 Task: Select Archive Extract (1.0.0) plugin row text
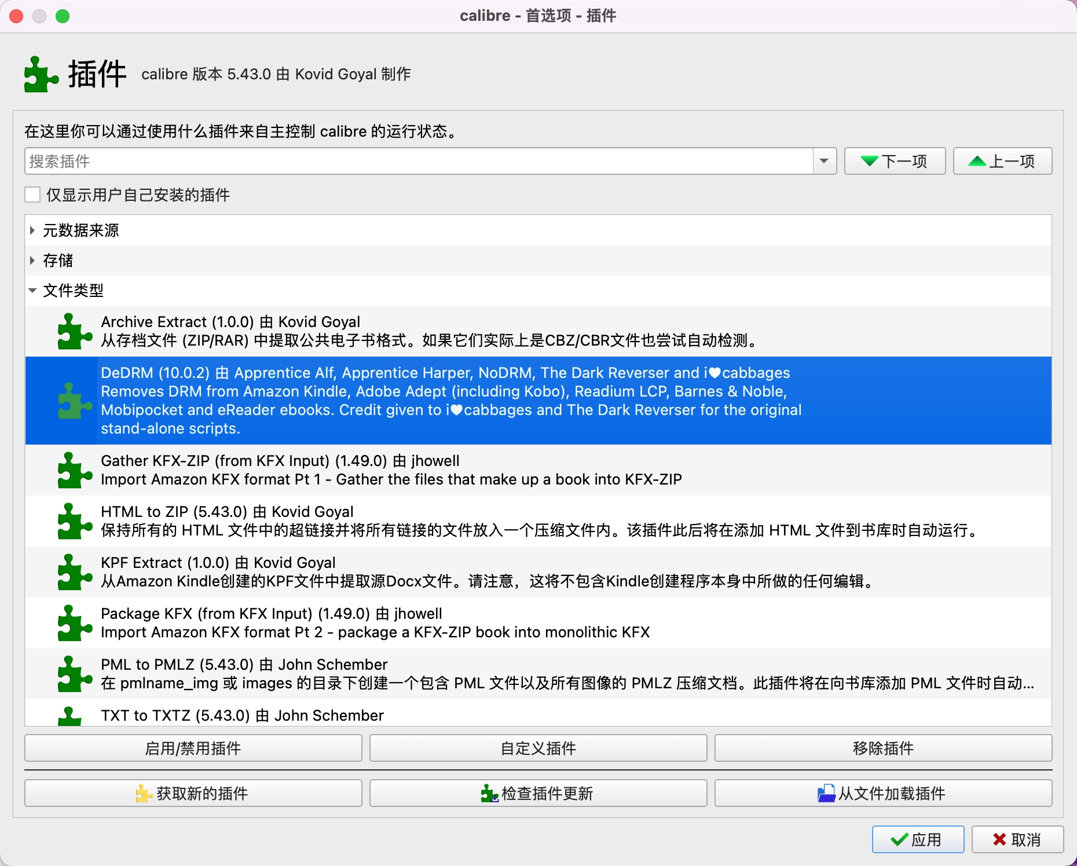[x=230, y=322]
